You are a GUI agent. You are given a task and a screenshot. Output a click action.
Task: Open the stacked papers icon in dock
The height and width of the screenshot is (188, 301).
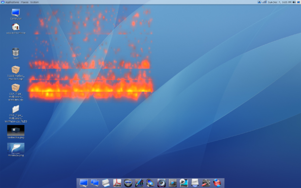coord(106,183)
